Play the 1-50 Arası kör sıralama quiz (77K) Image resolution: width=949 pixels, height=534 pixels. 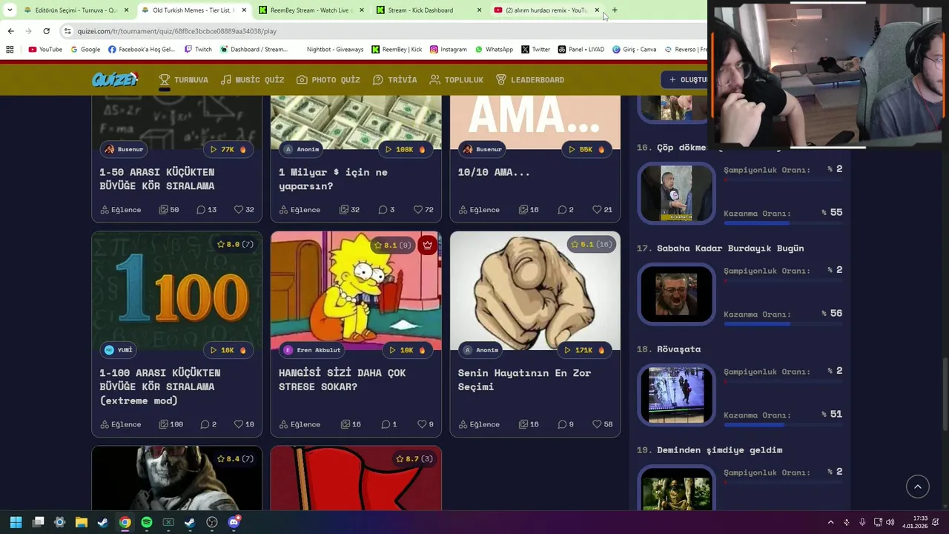[x=228, y=149]
